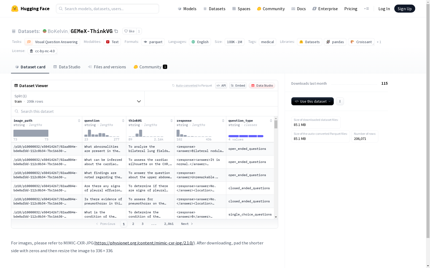
Task: Switch to the Data Studio tab
Action: click(67, 67)
